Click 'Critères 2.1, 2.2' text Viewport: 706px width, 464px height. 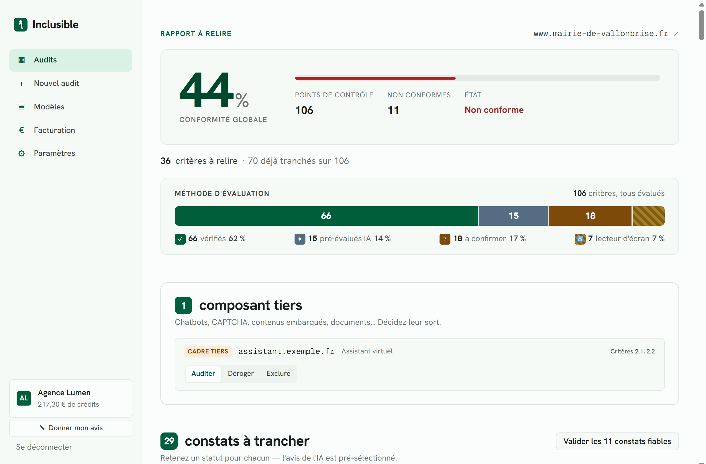pos(632,351)
